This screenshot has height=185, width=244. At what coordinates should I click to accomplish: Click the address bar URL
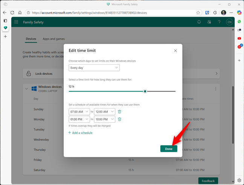pos(90,13)
